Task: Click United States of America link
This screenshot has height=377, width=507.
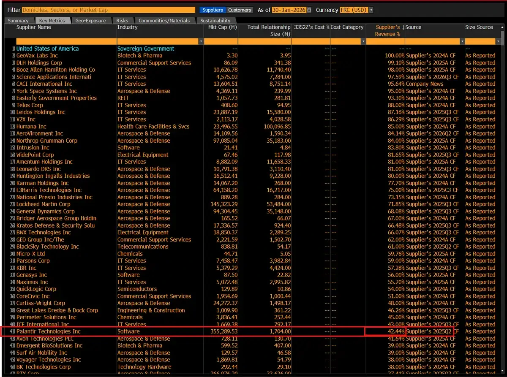Action: (47, 49)
